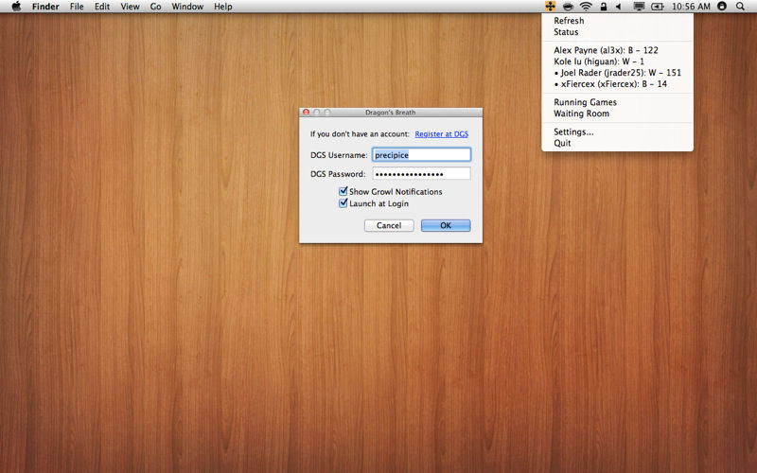
Task: Open the Alex Payne game entry
Action: [x=606, y=50]
